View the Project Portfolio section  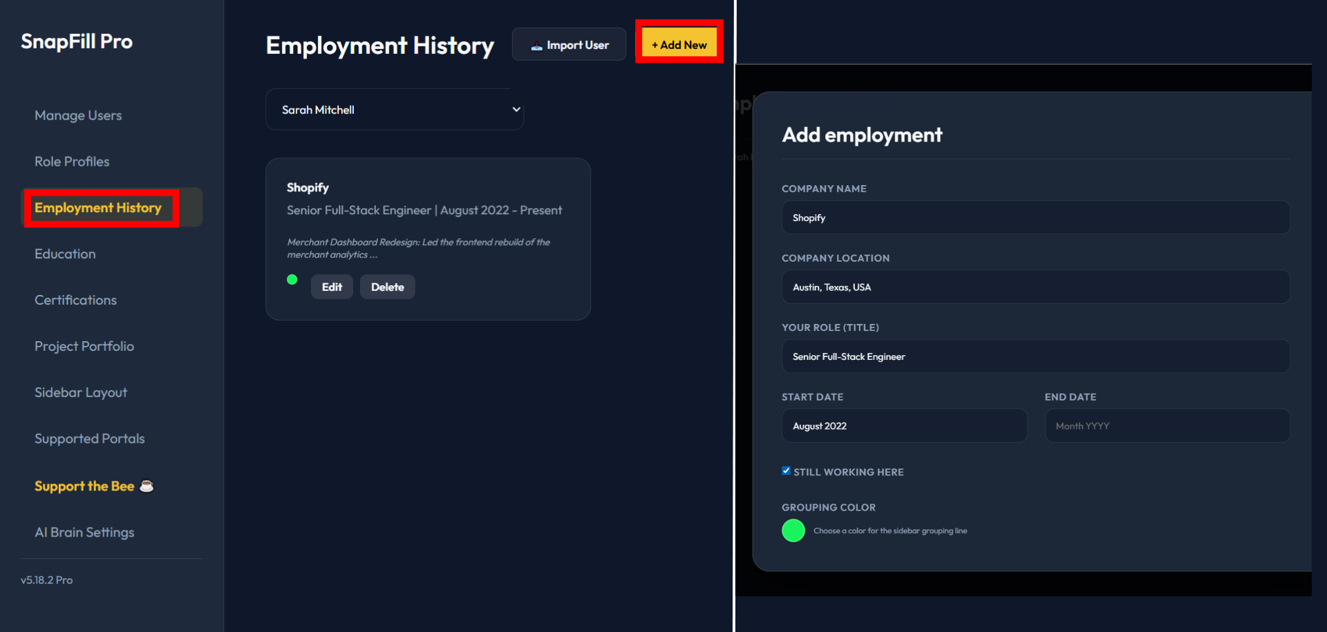[x=84, y=346]
